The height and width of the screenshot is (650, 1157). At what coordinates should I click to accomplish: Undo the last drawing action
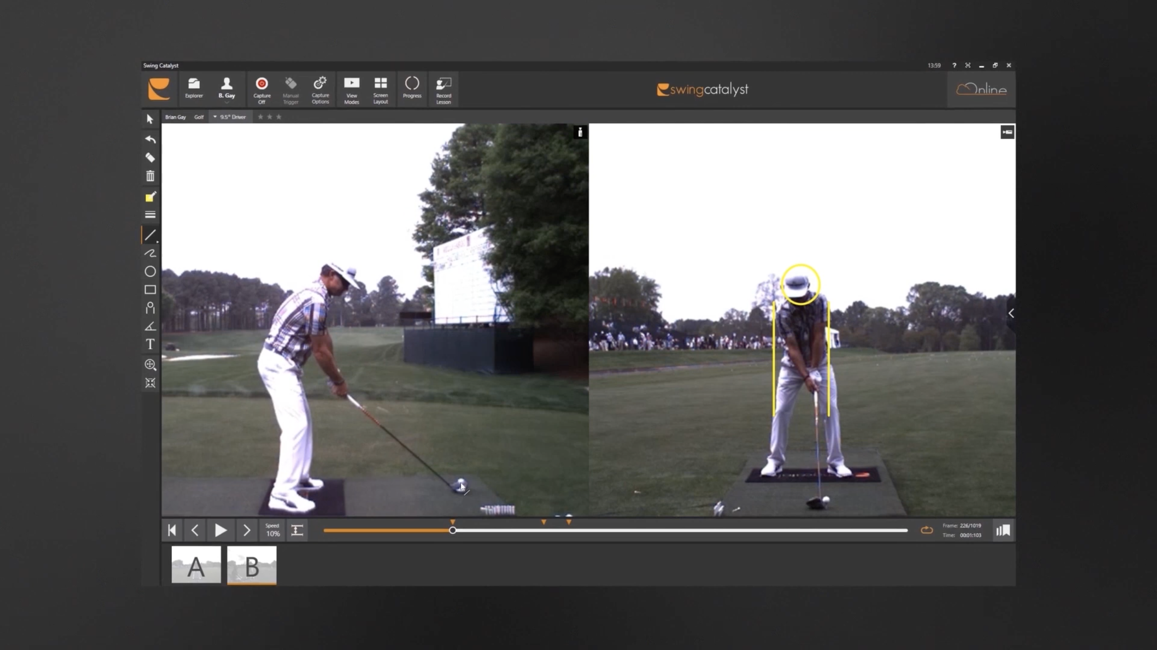tap(150, 139)
